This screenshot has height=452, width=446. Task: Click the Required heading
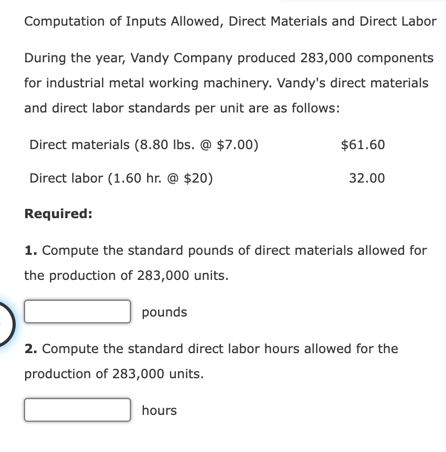(58, 213)
